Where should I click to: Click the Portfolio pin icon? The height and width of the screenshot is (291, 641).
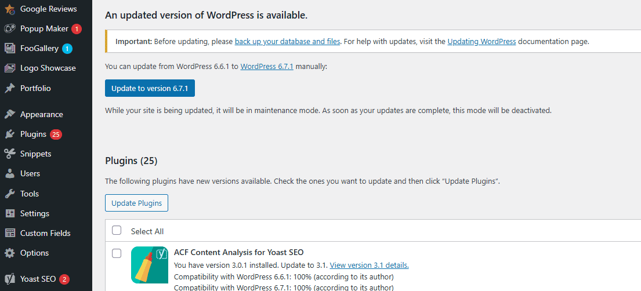point(10,88)
